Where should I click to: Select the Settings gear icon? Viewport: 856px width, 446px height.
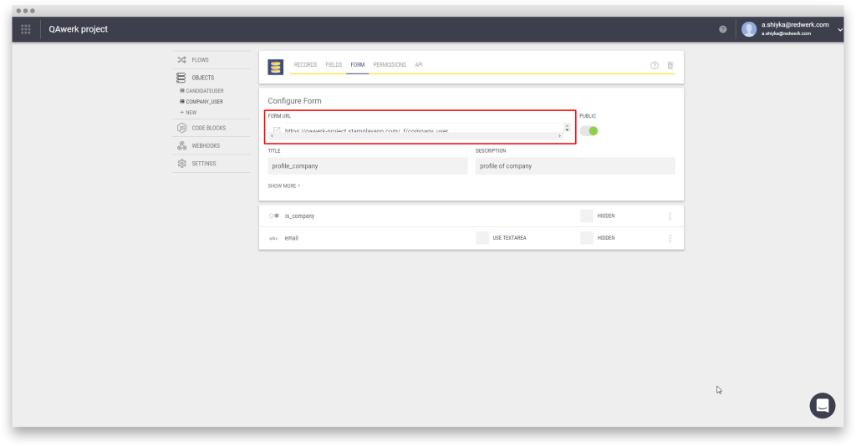coord(181,164)
